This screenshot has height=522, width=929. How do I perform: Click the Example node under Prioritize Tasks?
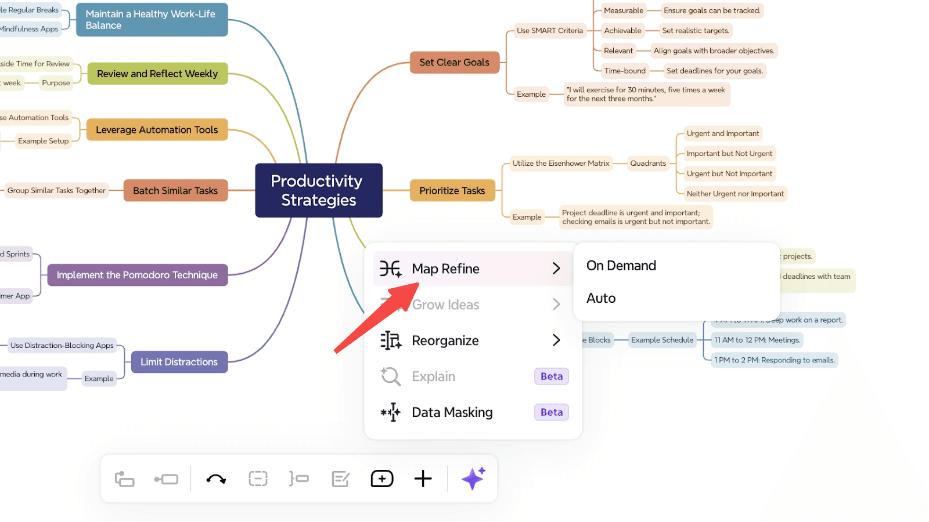click(527, 217)
